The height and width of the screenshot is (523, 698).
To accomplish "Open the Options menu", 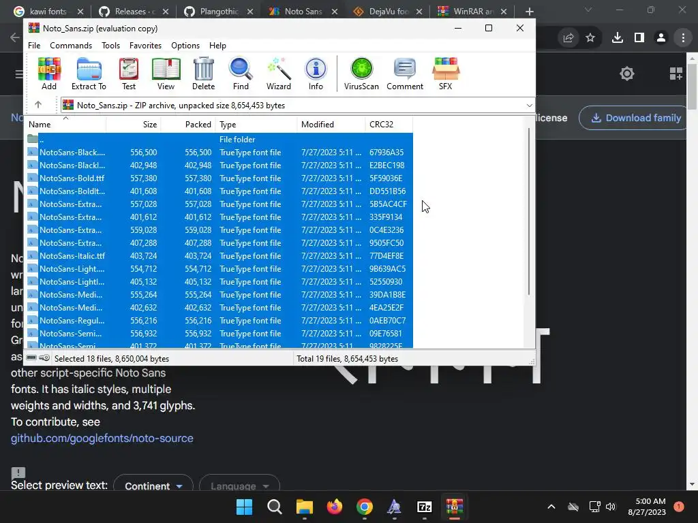I will coord(185,46).
